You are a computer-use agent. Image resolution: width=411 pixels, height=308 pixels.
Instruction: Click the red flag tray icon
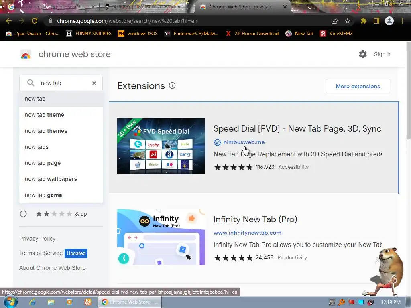(352, 302)
